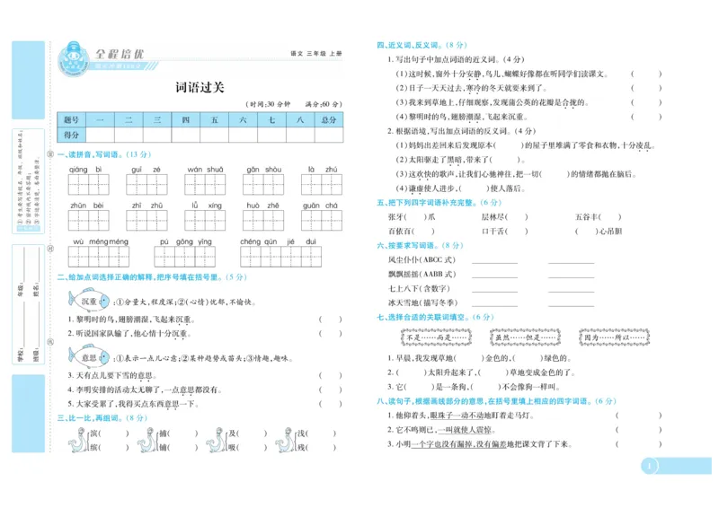The width and height of the screenshot is (719, 508).
Task: Click the blank in ( )心吊胆
Action: click(x=587, y=231)
